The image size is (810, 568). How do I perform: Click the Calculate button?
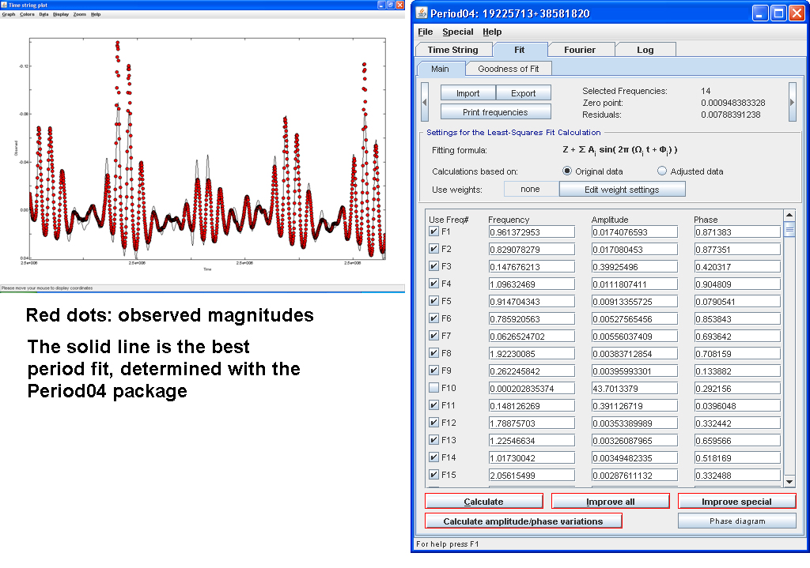[x=483, y=502]
